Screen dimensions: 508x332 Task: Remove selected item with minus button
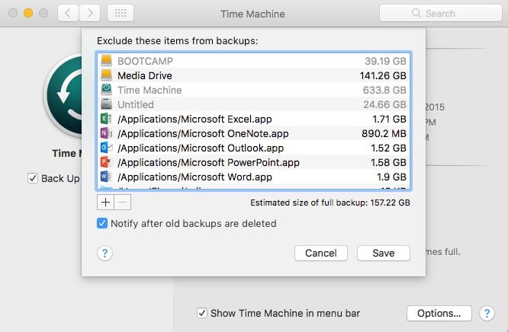click(x=123, y=203)
